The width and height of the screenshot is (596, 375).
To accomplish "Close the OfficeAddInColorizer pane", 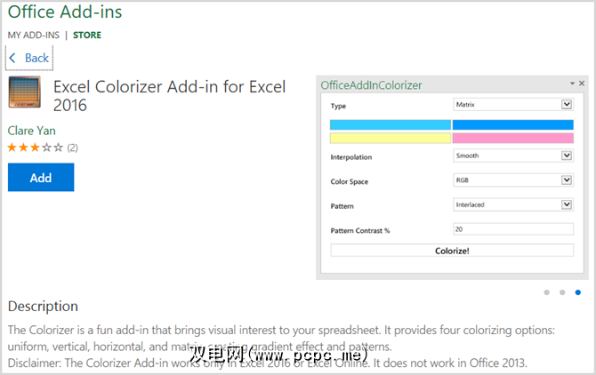I will pyautogui.click(x=582, y=84).
